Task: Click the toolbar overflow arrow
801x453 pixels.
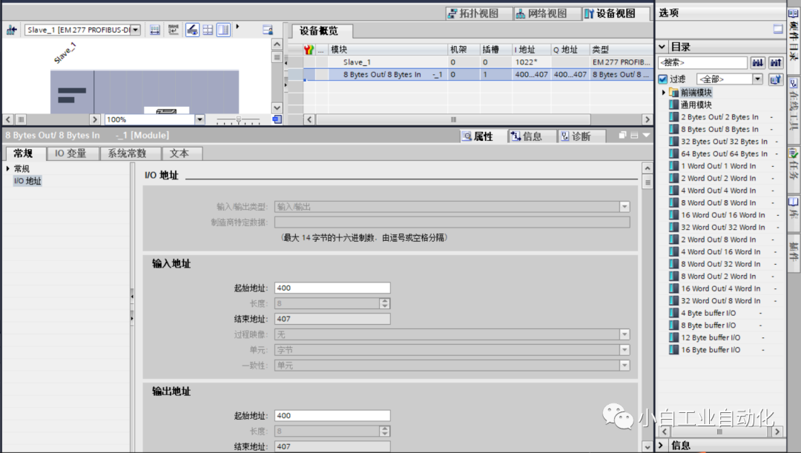Action: point(237,27)
